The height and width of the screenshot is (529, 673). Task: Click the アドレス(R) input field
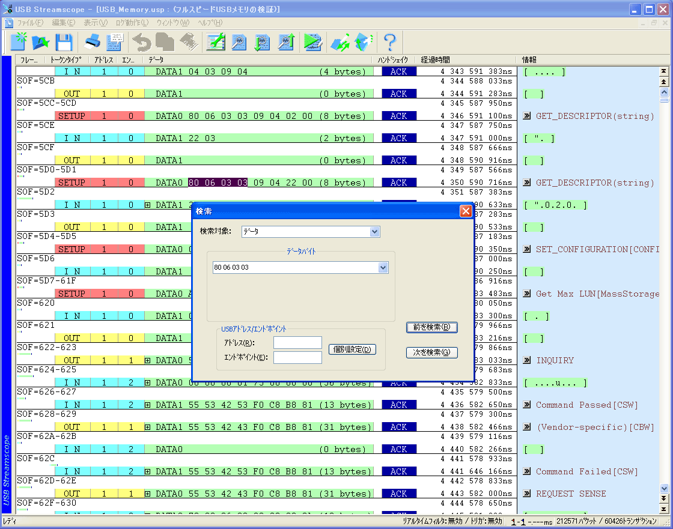coord(297,343)
